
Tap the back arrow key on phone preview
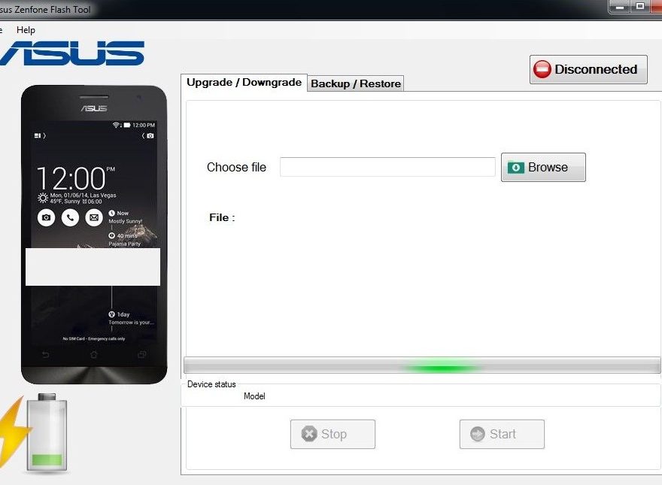click(45, 355)
